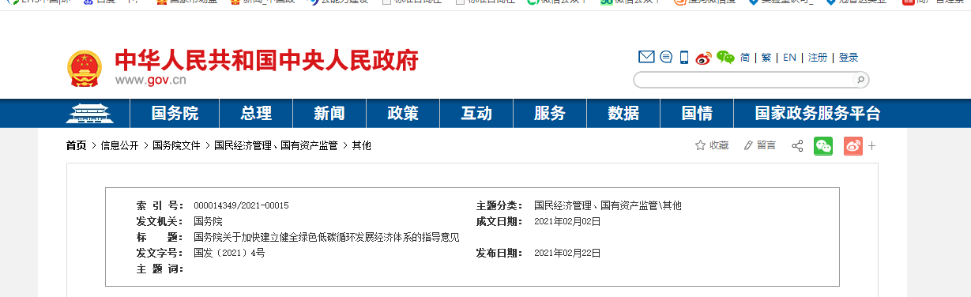The width and height of the screenshot is (971, 297).
Task: Click the search magnifier icon
Action: (x=860, y=80)
